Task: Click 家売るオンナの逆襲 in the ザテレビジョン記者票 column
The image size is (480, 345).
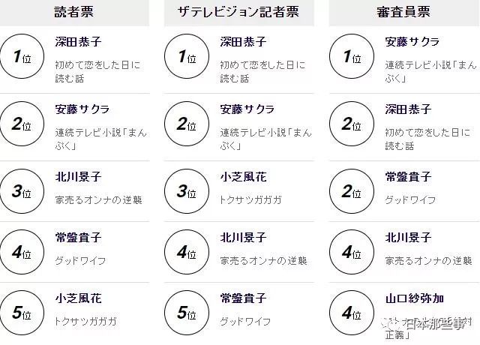Action: (x=263, y=261)
